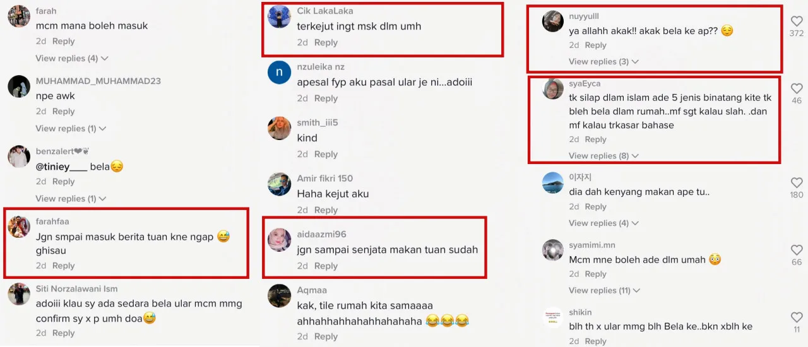Image resolution: width=808 pixels, height=347 pixels.
Task: Expand View replies (8) under syaEyca
Action: point(603,156)
